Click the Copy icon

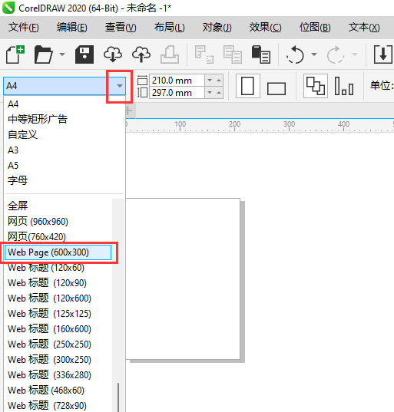(233, 54)
